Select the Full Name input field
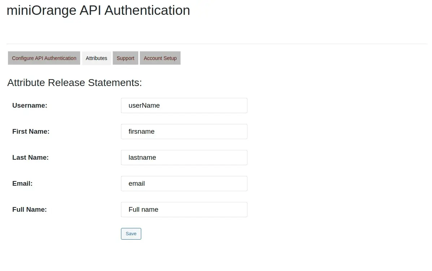Viewport: 432px width, 271px height. 184,209
